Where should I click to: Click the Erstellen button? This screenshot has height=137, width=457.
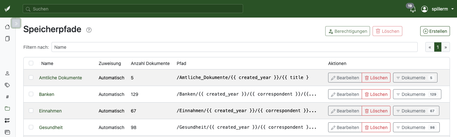click(435, 31)
